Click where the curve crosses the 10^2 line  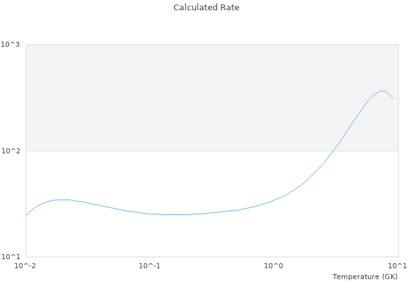[333, 151]
